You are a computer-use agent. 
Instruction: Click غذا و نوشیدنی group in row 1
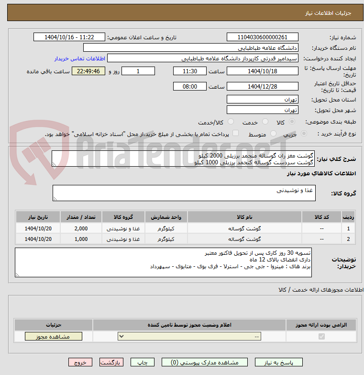pyautogui.click(x=123, y=228)
